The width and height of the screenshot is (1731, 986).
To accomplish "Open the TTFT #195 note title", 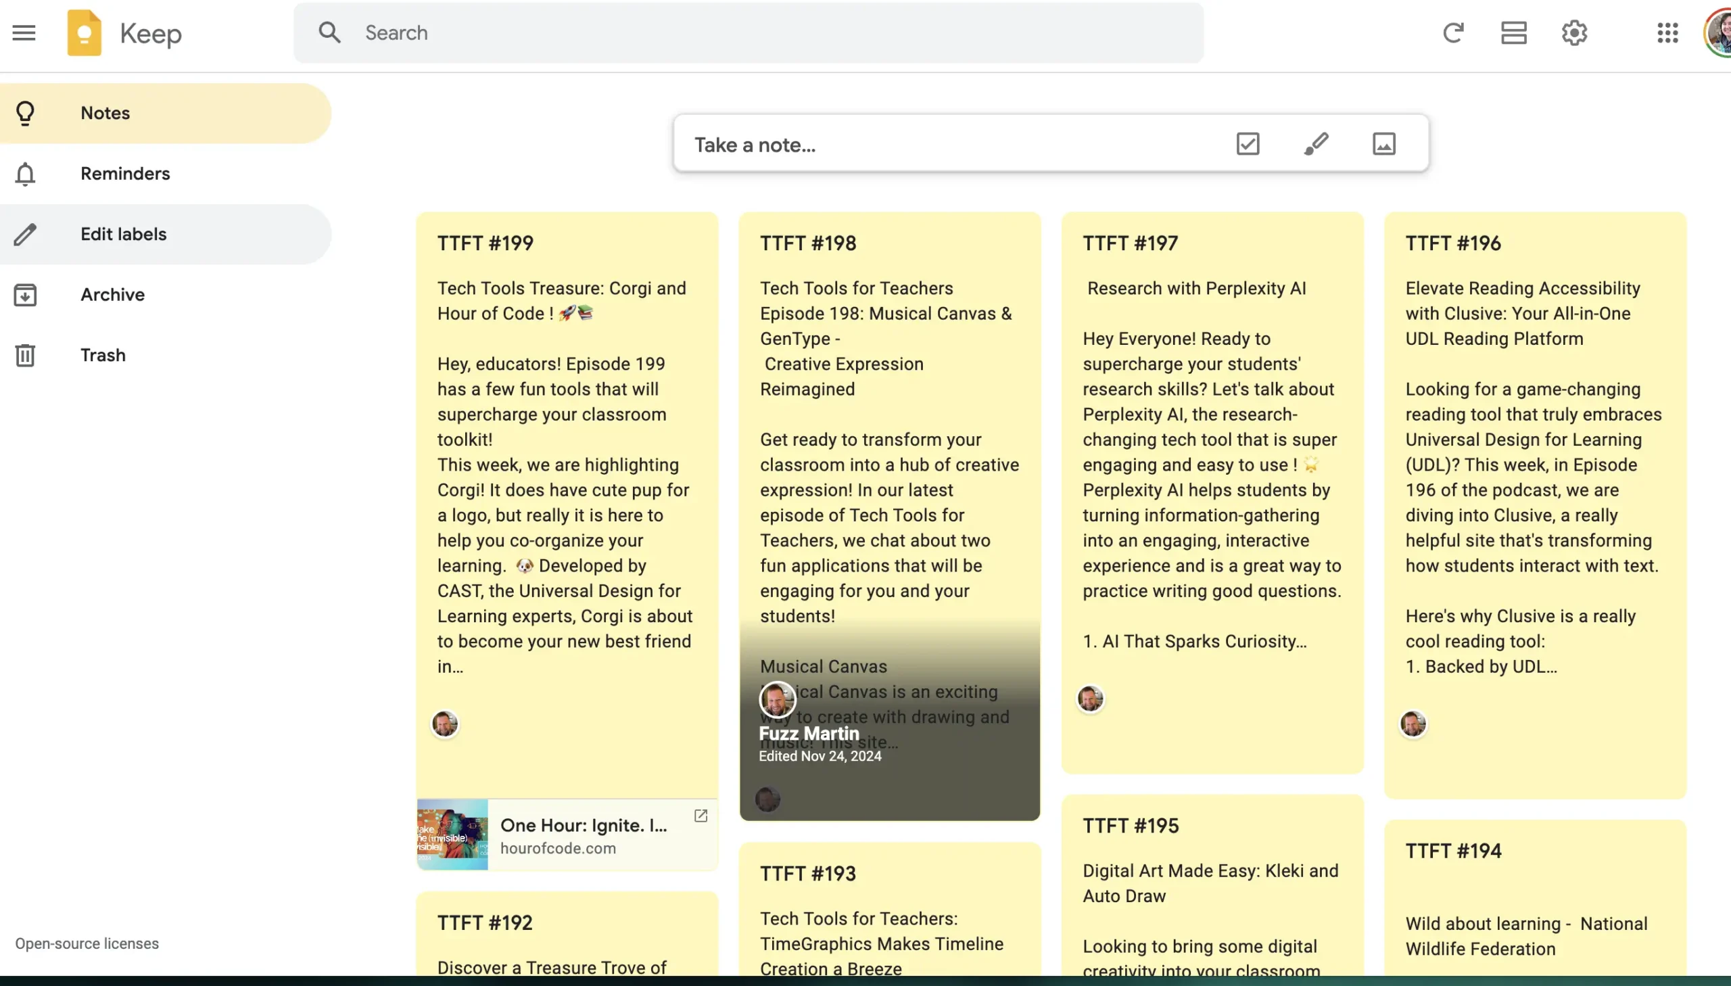I will [1131, 826].
